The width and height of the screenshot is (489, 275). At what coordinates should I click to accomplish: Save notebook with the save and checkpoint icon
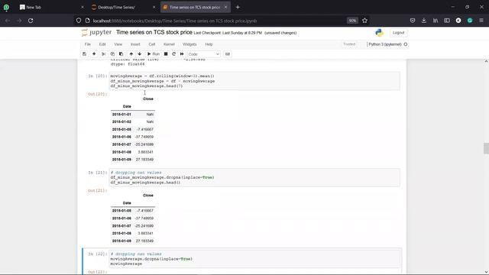(x=84, y=54)
